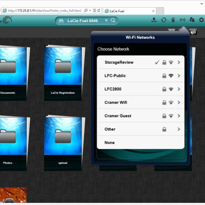Click the browser address bar URL
This screenshot has height=205, width=205.
pos(45,11)
